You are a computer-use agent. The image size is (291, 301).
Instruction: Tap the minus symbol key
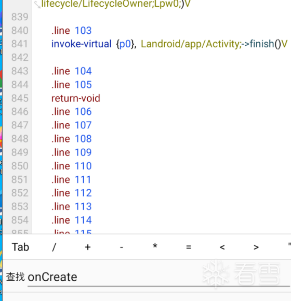pyautogui.click(x=121, y=247)
